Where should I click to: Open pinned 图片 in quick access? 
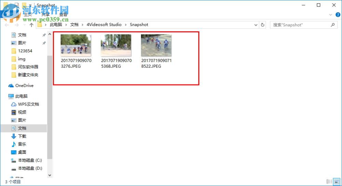(x=22, y=43)
